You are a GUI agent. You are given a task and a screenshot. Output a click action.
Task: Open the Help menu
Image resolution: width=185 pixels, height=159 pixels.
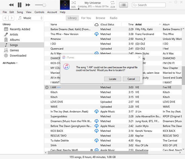click(63, 12)
